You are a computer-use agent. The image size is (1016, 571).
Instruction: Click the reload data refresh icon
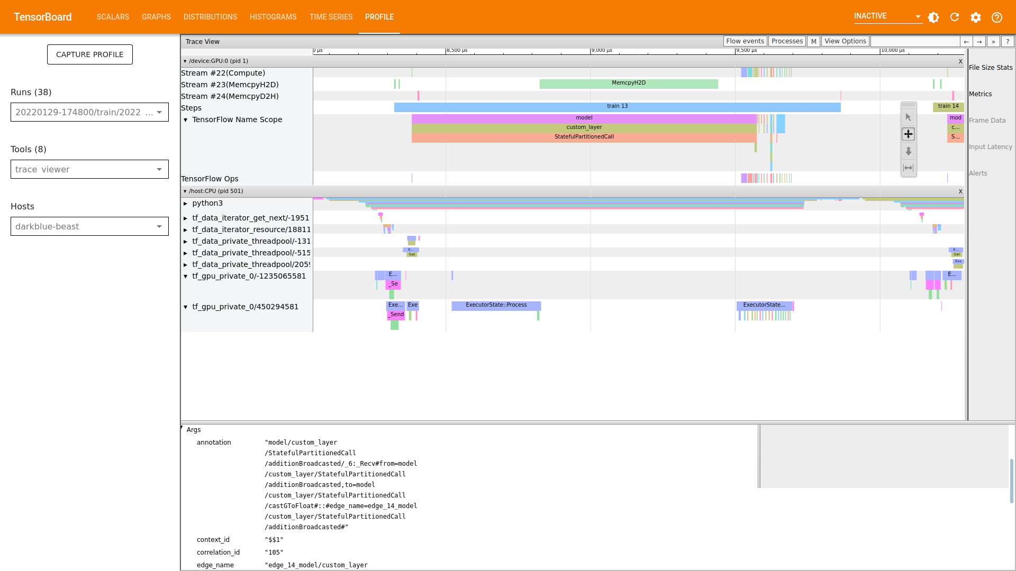[955, 17]
